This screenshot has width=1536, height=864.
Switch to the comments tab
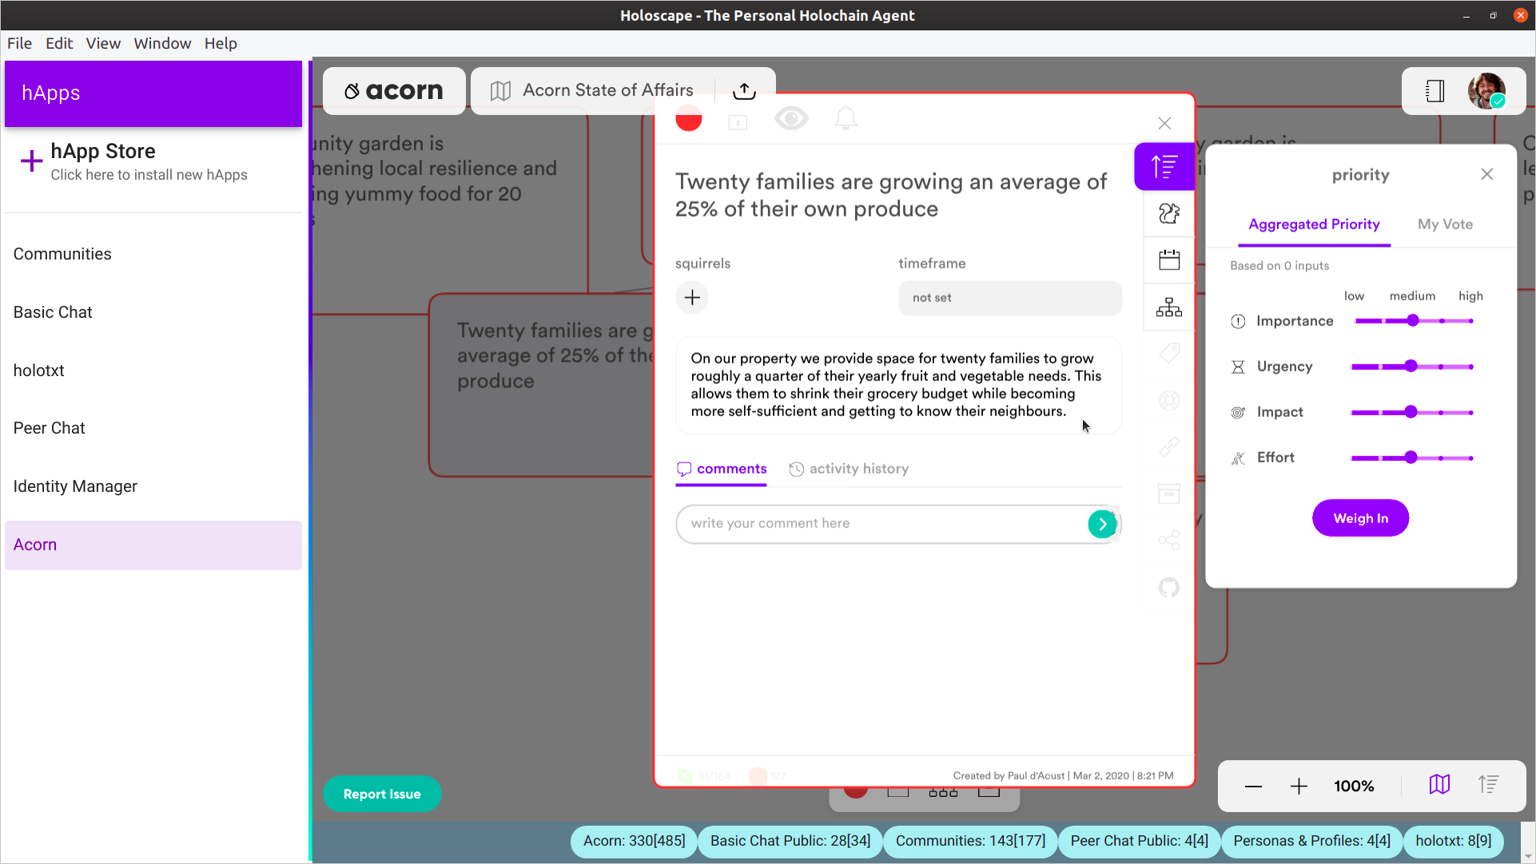coord(722,469)
